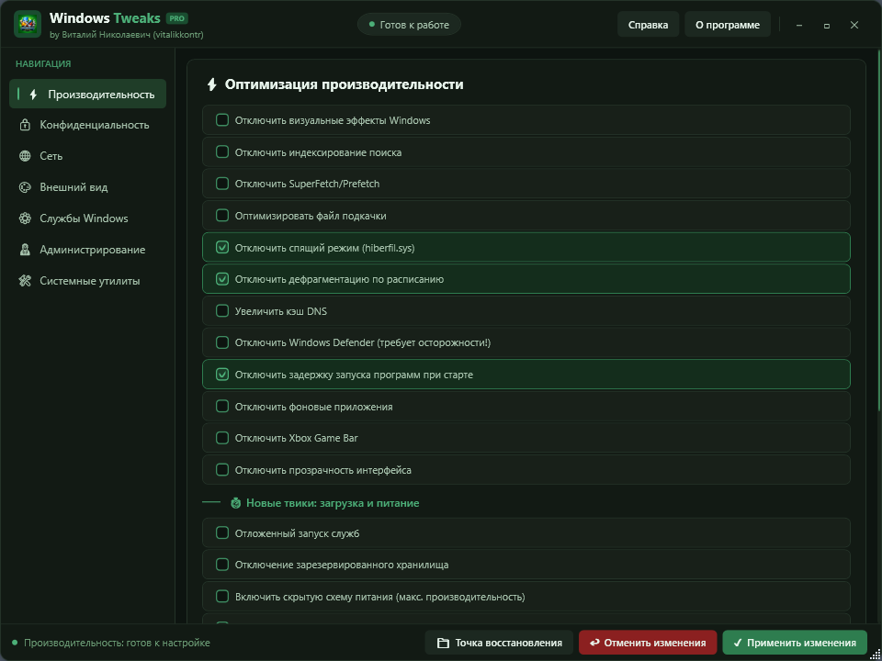
Task: Enable Отключить прозрачность интерфейса checkbox
Action: [x=222, y=469]
